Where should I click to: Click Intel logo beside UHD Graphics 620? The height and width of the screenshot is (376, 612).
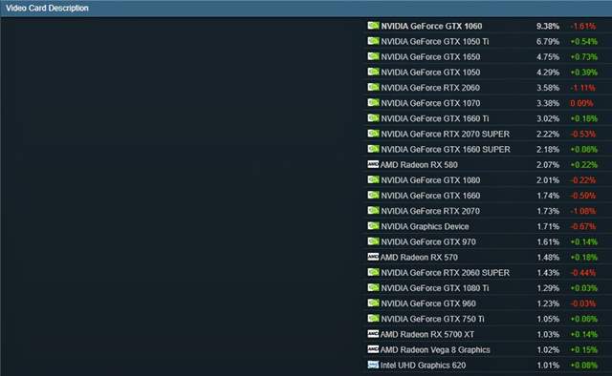pos(373,366)
